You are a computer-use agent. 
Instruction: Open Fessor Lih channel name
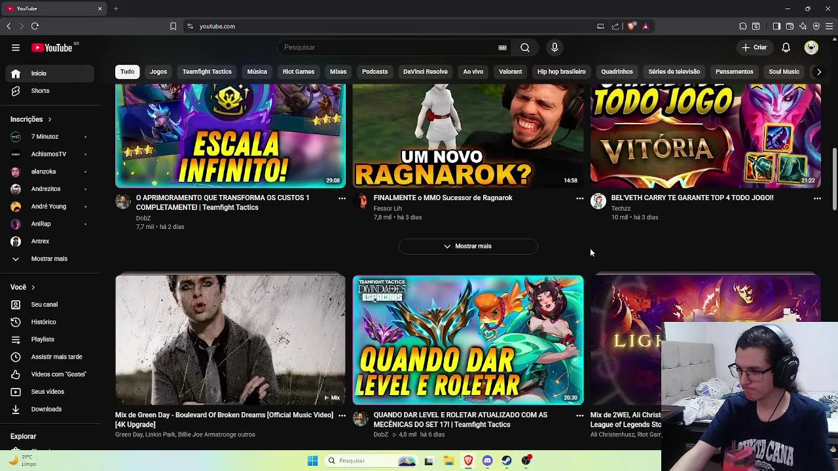388,209
